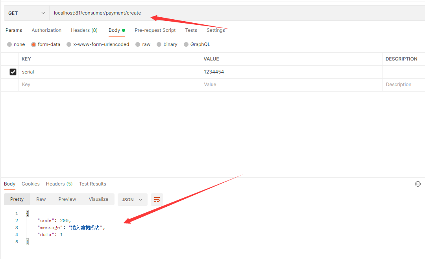Switch to the Tests tab

click(191, 30)
